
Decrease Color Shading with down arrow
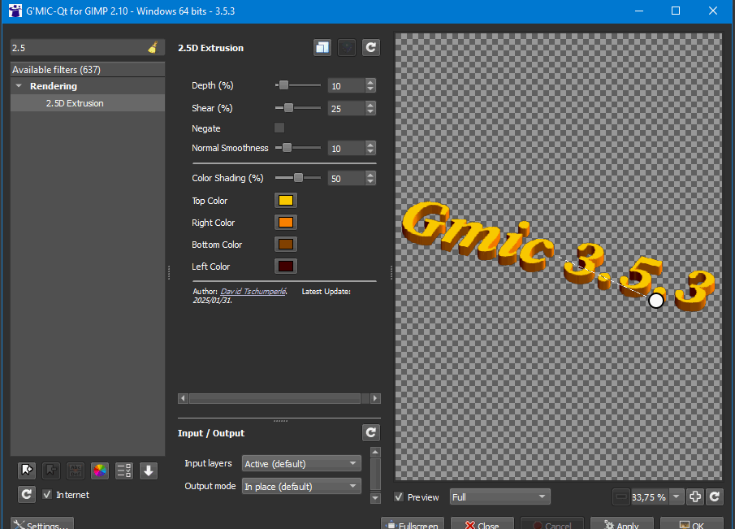point(370,181)
